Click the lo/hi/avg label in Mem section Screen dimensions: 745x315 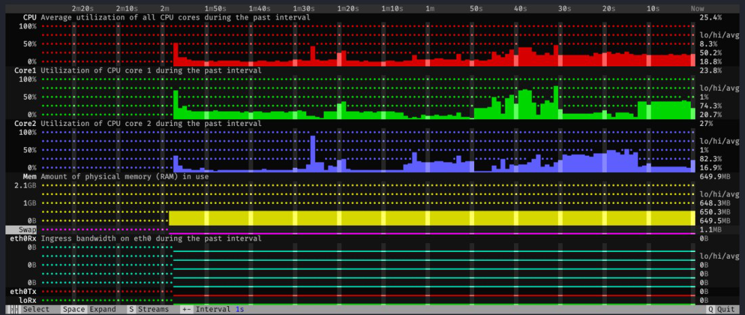pos(719,194)
